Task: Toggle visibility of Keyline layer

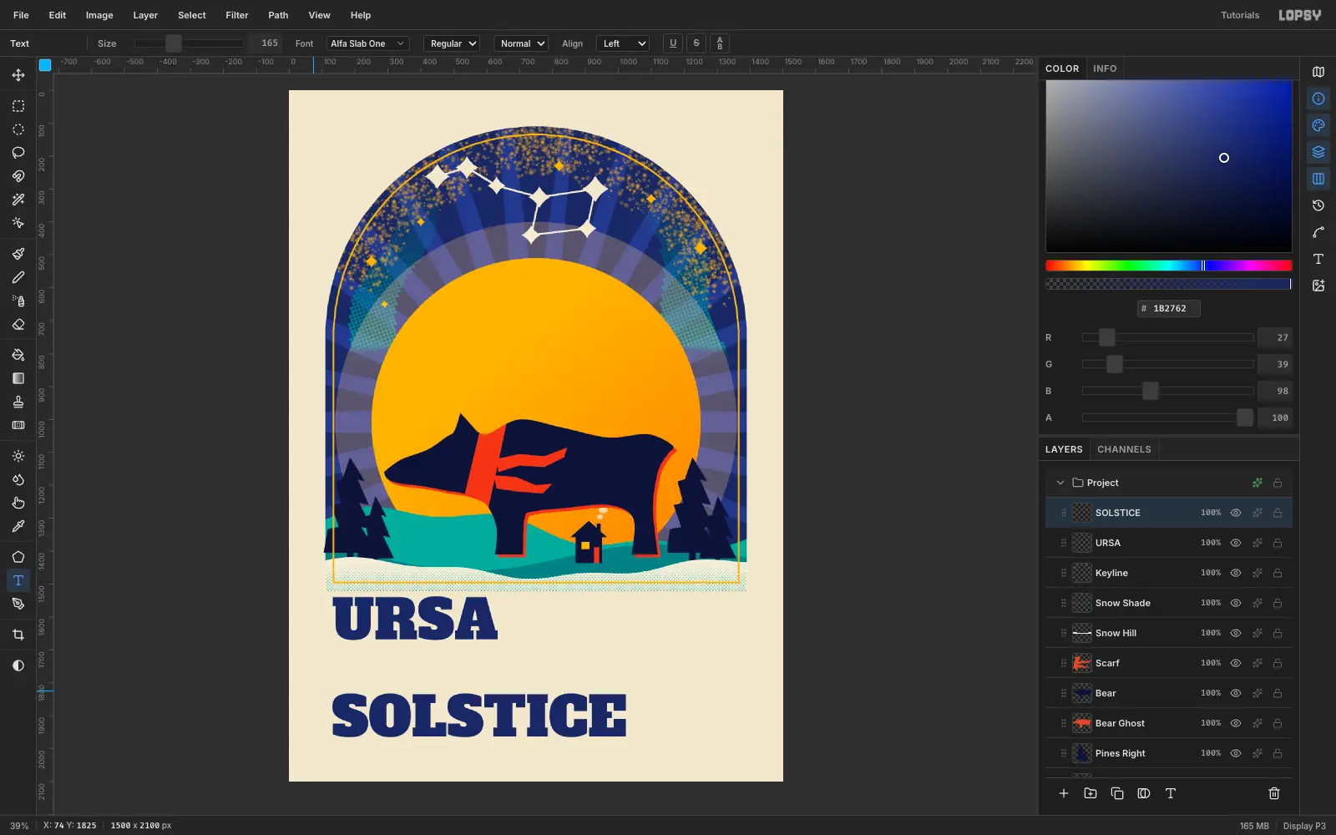Action: point(1236,573)
